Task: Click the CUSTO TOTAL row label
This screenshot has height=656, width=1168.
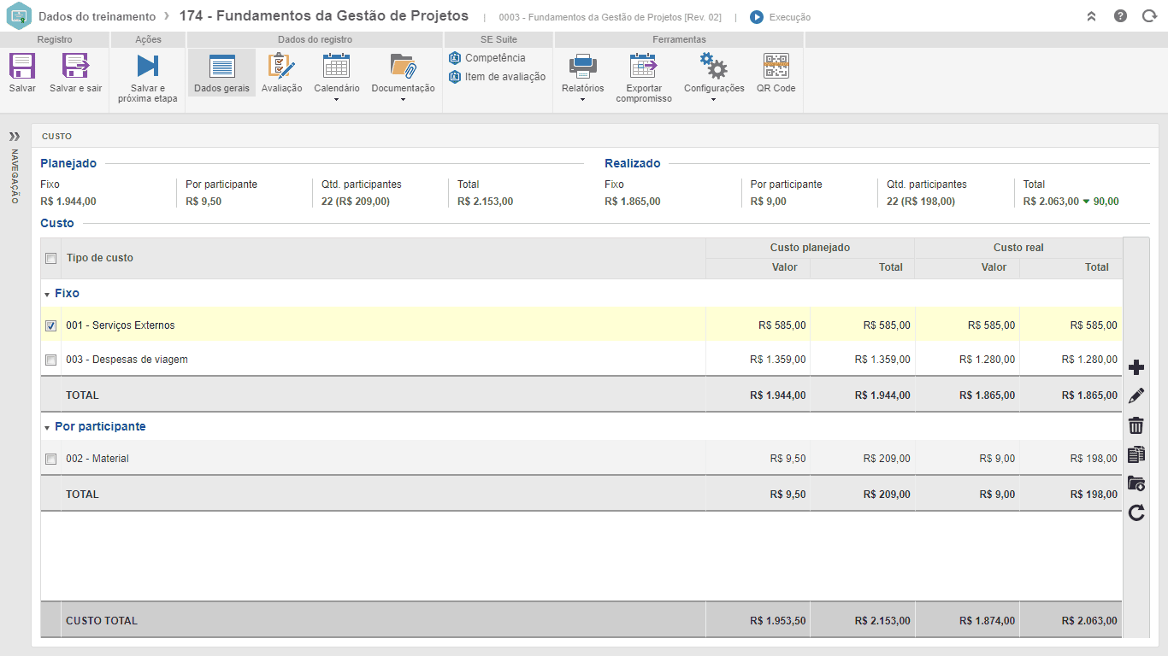Action: [x=102, y=621]
